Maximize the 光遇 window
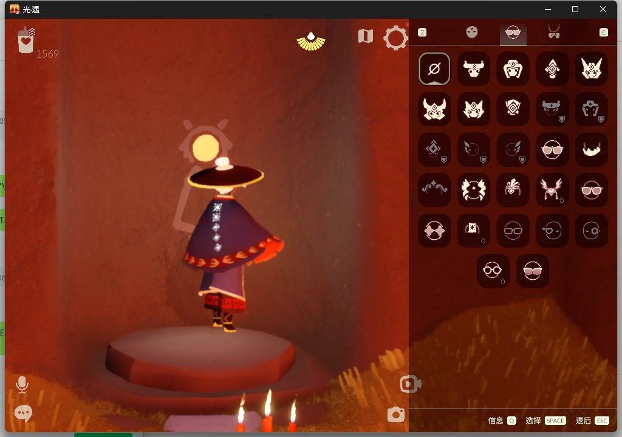The image size is (622, 437). [575, 9]
